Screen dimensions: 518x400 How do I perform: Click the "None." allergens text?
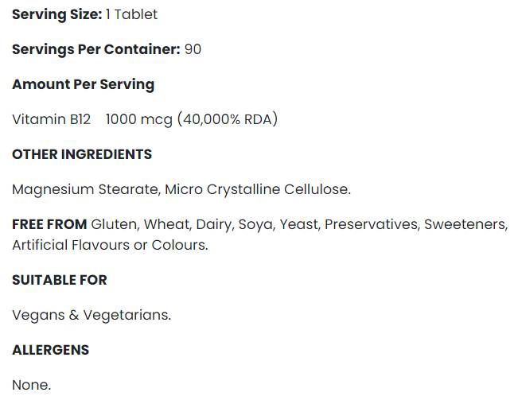(x=31, y=385)
